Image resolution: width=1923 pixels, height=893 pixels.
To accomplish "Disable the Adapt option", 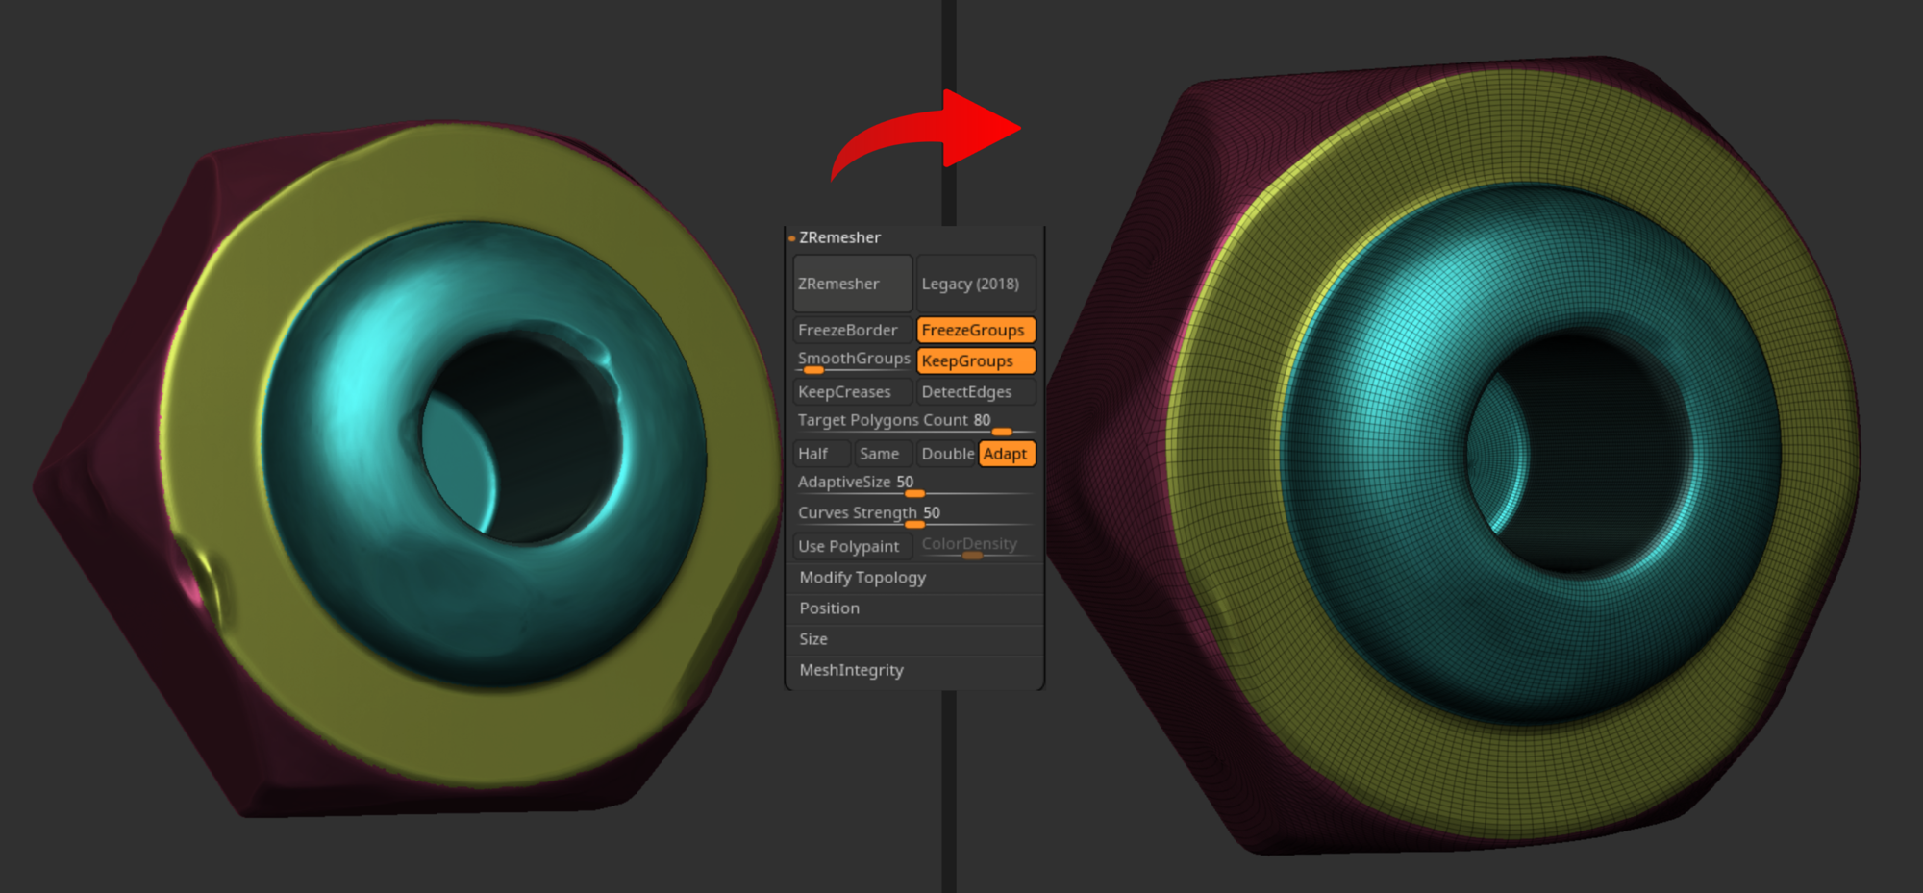I will click(x=1007, y=453).
